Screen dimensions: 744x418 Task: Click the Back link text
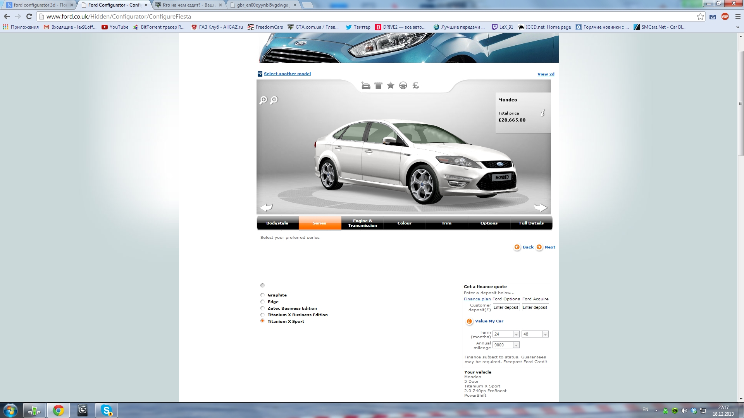click(x=528, y=247)
